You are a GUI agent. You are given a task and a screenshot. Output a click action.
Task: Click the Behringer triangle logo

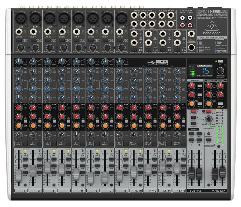coord(212,26)
